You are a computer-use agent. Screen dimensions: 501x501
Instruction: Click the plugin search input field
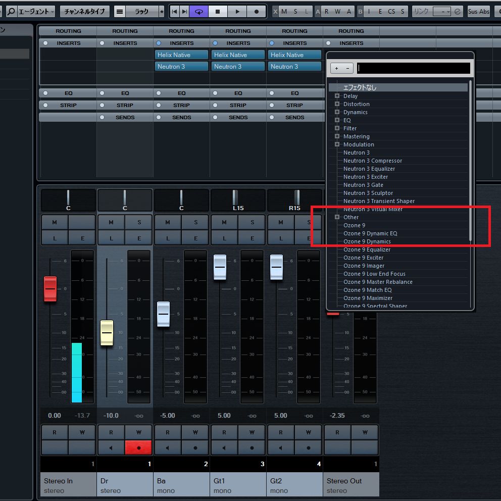click(x=413, y=68)
